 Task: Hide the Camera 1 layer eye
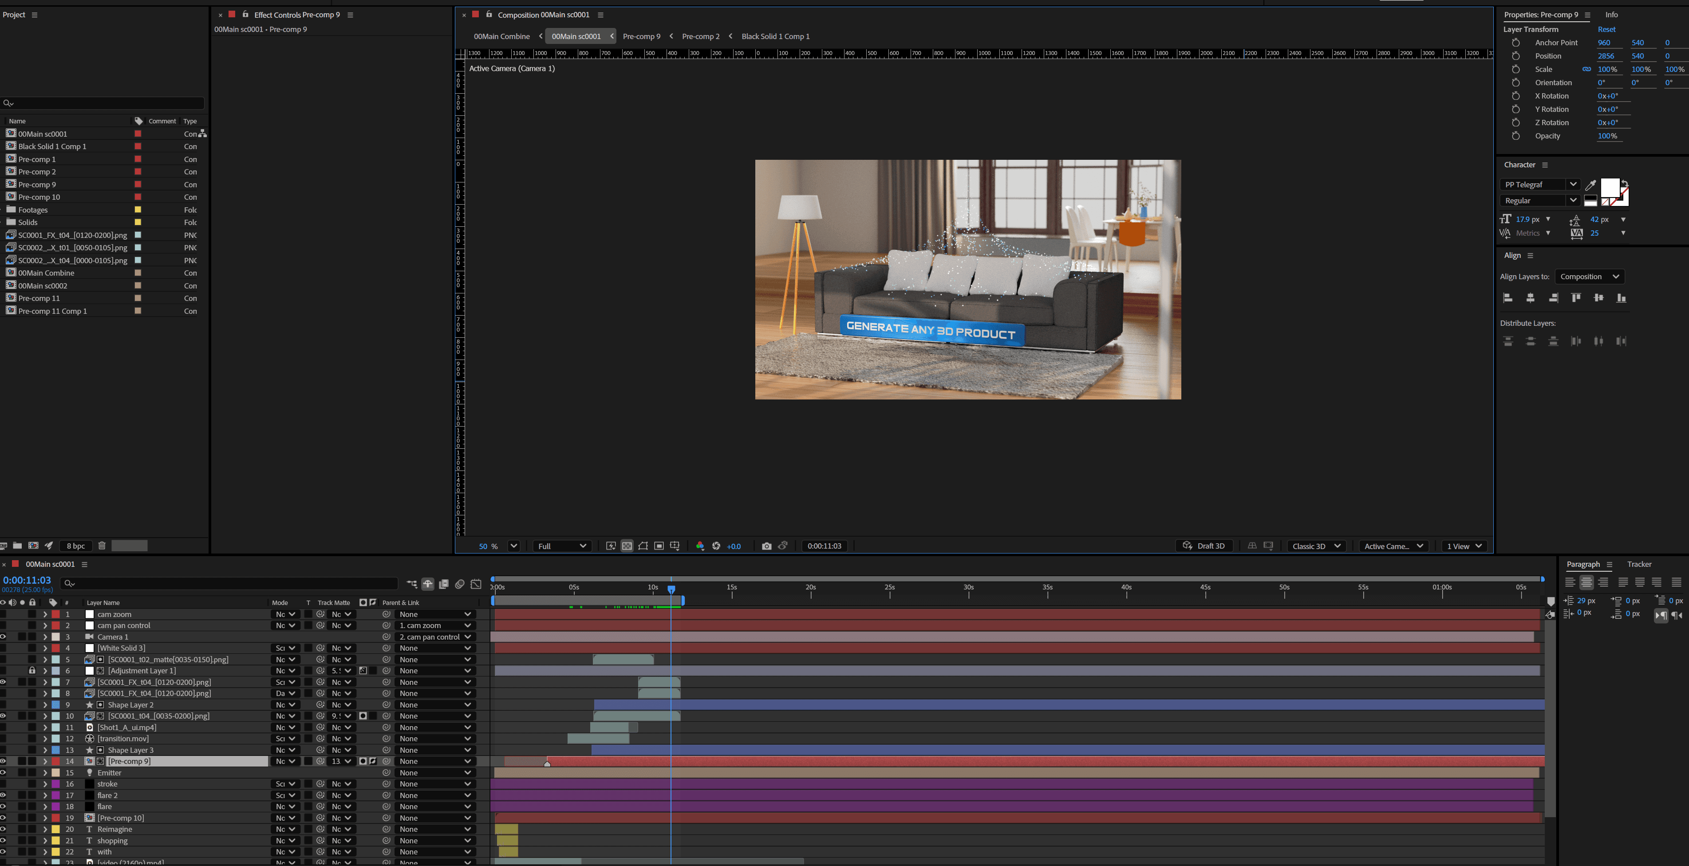click(3, 637)
